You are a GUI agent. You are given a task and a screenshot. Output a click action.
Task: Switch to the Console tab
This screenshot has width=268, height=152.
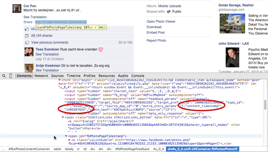click(x=138, y=76)
